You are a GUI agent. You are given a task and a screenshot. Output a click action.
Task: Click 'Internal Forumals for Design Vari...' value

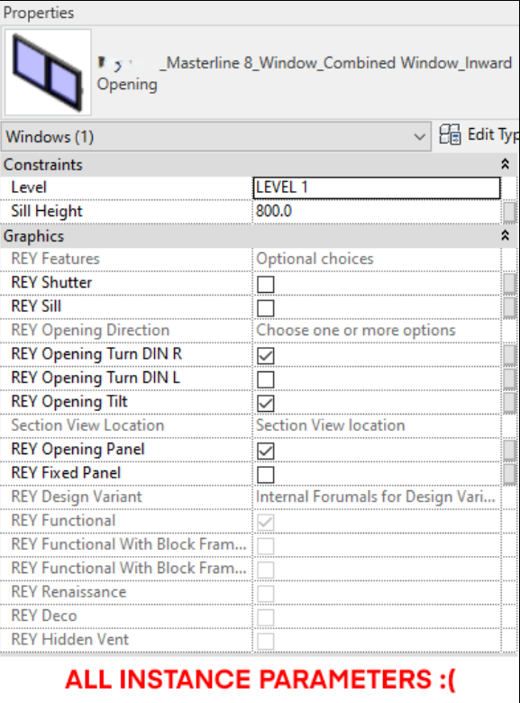click(x=376, y=497)
